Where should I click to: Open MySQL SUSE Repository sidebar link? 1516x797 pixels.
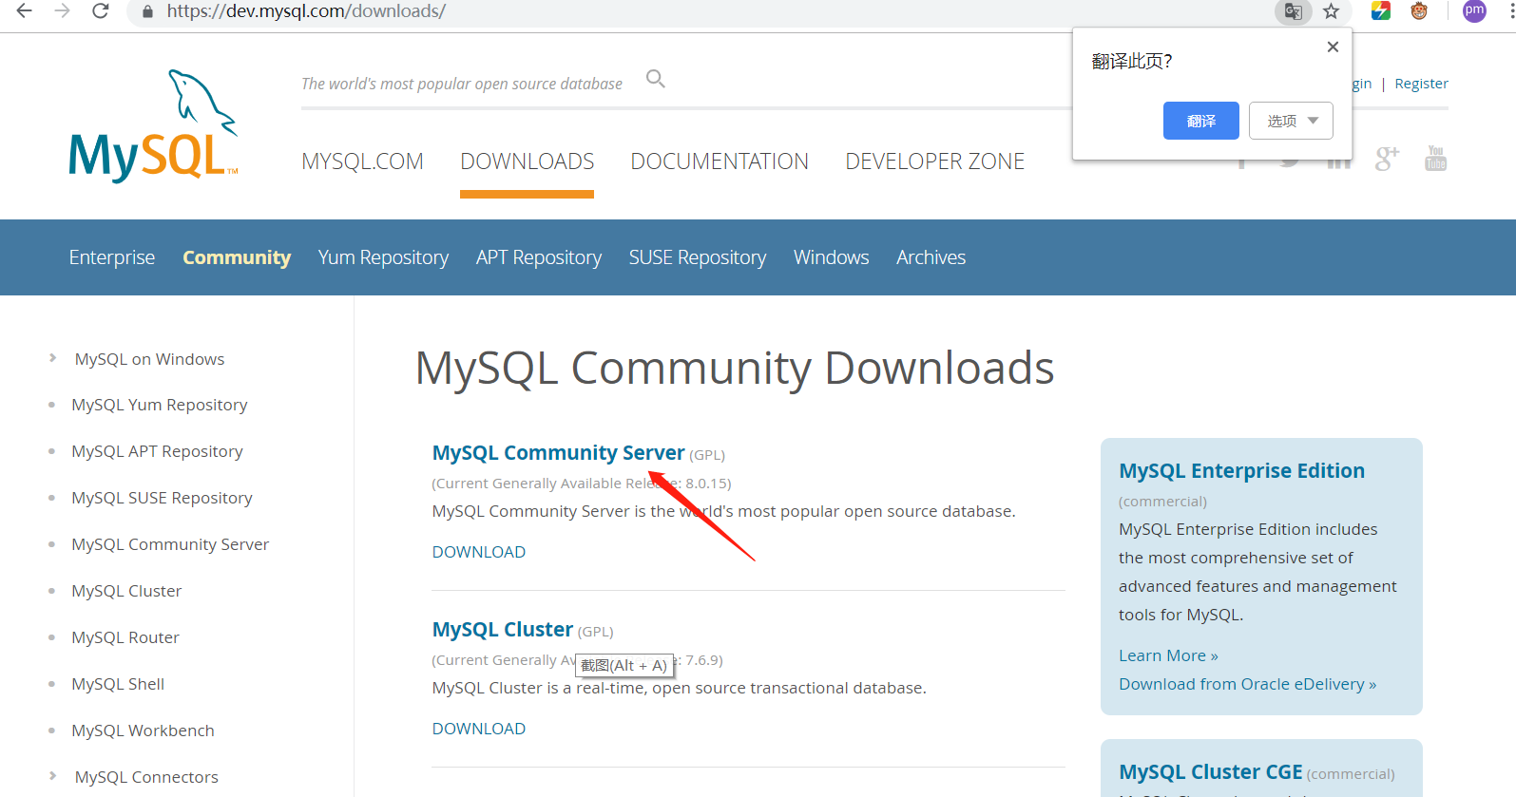162,498
